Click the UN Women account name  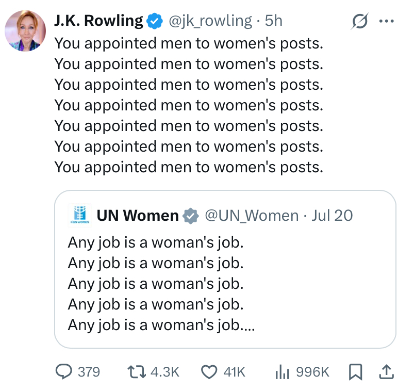point(138,215)
